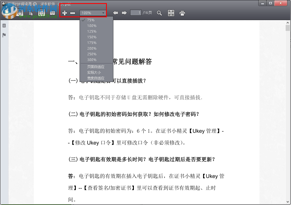Switch to two-page book view icon
291x205 pixels.
point(52,13)
